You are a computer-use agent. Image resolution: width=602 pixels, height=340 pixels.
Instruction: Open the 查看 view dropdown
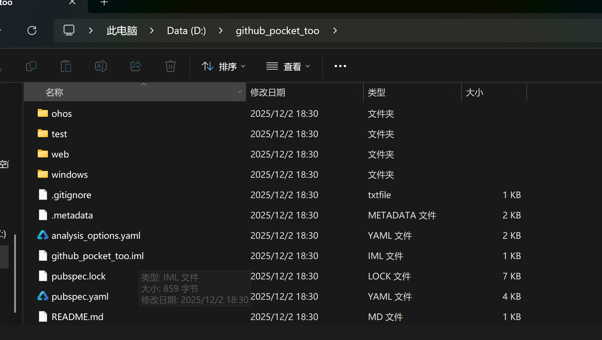click(x=288, y=66)
